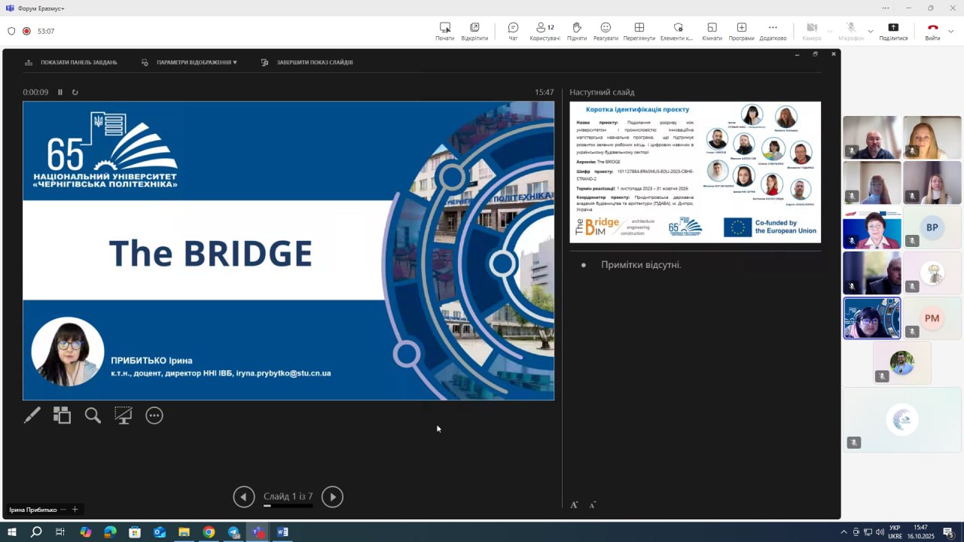Advance to the next slide arrow
This screenshot has height=542, width=964.
(x=332, y=497)
